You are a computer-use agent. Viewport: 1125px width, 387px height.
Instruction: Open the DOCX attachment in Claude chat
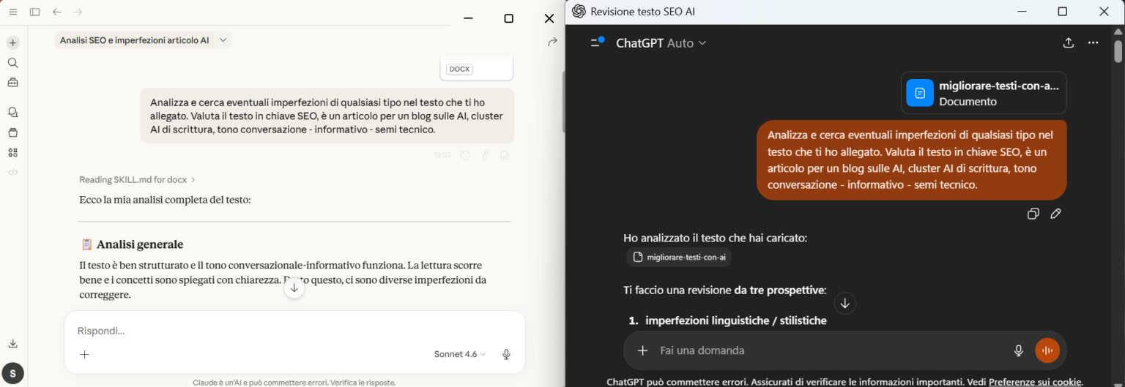pos(476,67)
